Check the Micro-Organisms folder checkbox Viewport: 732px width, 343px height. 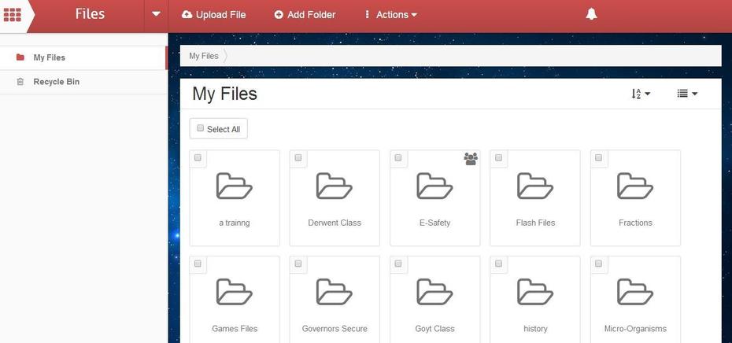598,264
